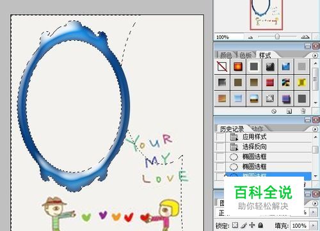This screenshot has width=320, height=231.
Task: Apply the black-to-gray gradient style
Action: pos(222,83)
